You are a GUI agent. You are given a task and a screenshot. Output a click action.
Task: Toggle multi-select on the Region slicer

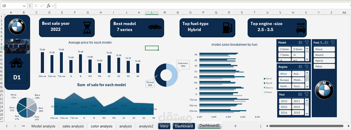tap(300, 67)
